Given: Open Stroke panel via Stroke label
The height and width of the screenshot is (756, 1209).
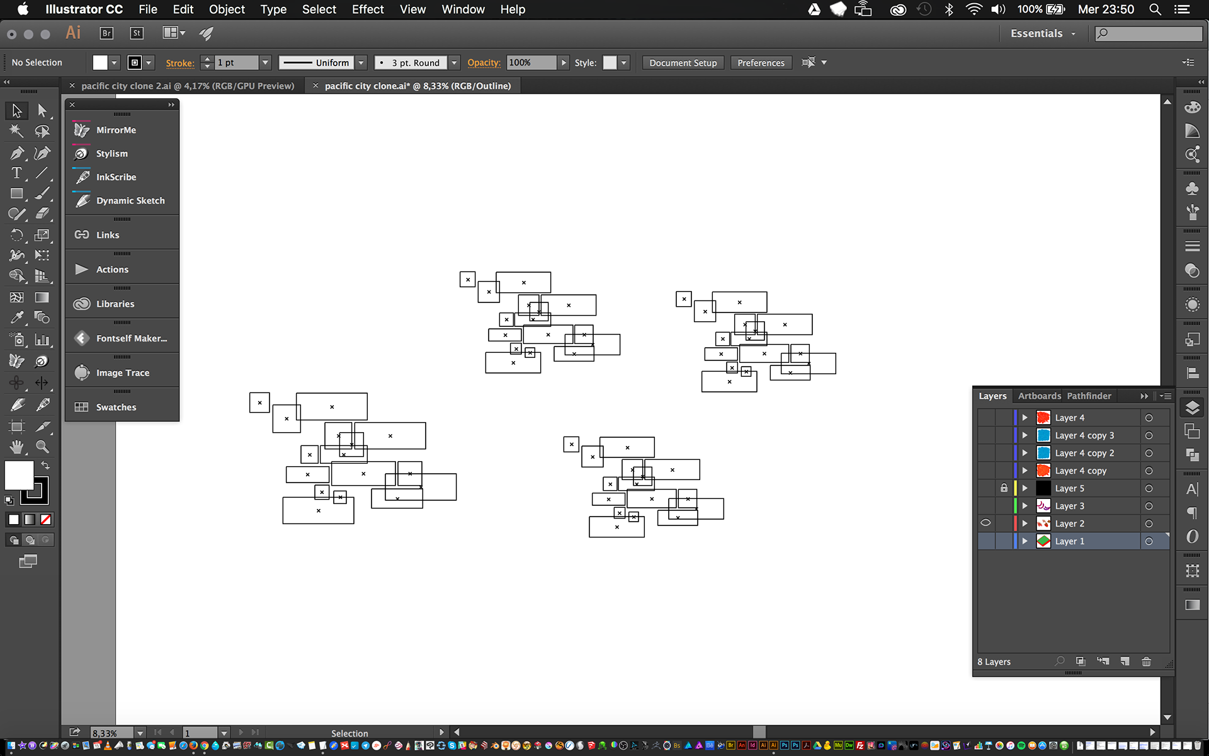Looking at the screenshot, I should coord(179,63).
